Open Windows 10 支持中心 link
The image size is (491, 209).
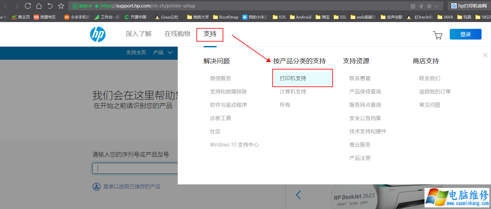(x=234, y=145)
